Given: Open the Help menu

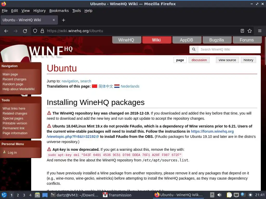Looking at the screenshot, I should [x=88, y=11].
